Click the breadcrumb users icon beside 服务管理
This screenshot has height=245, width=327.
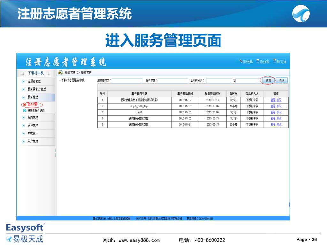(x=61, y=72)
